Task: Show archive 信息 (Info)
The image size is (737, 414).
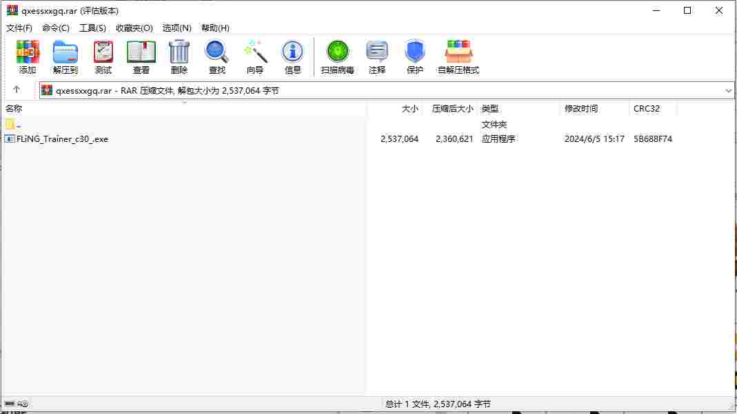Action: pos(292,56)
